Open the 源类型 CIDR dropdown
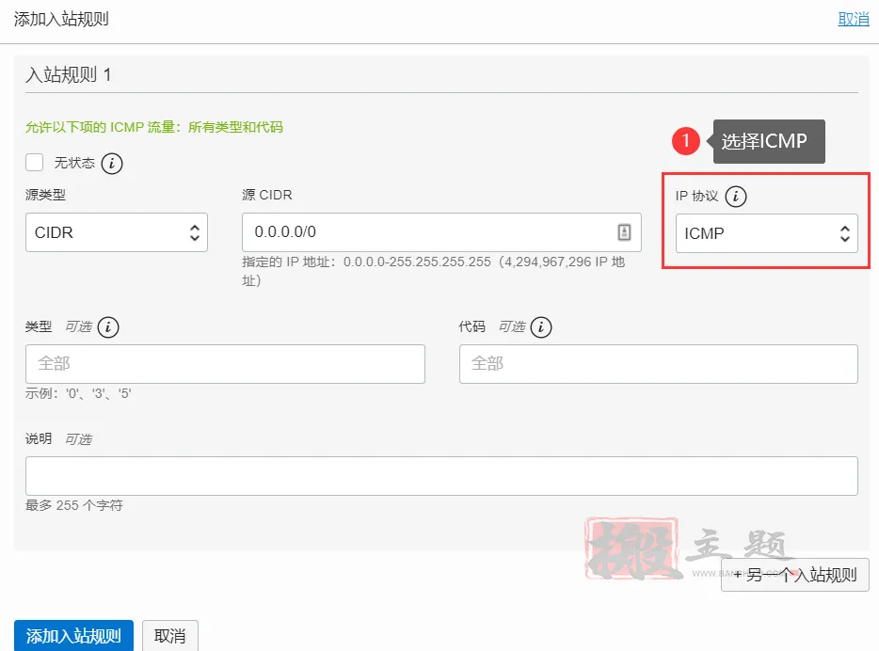Image resolution: width=879 pixels, height=651 pixels. coord(116,232)
